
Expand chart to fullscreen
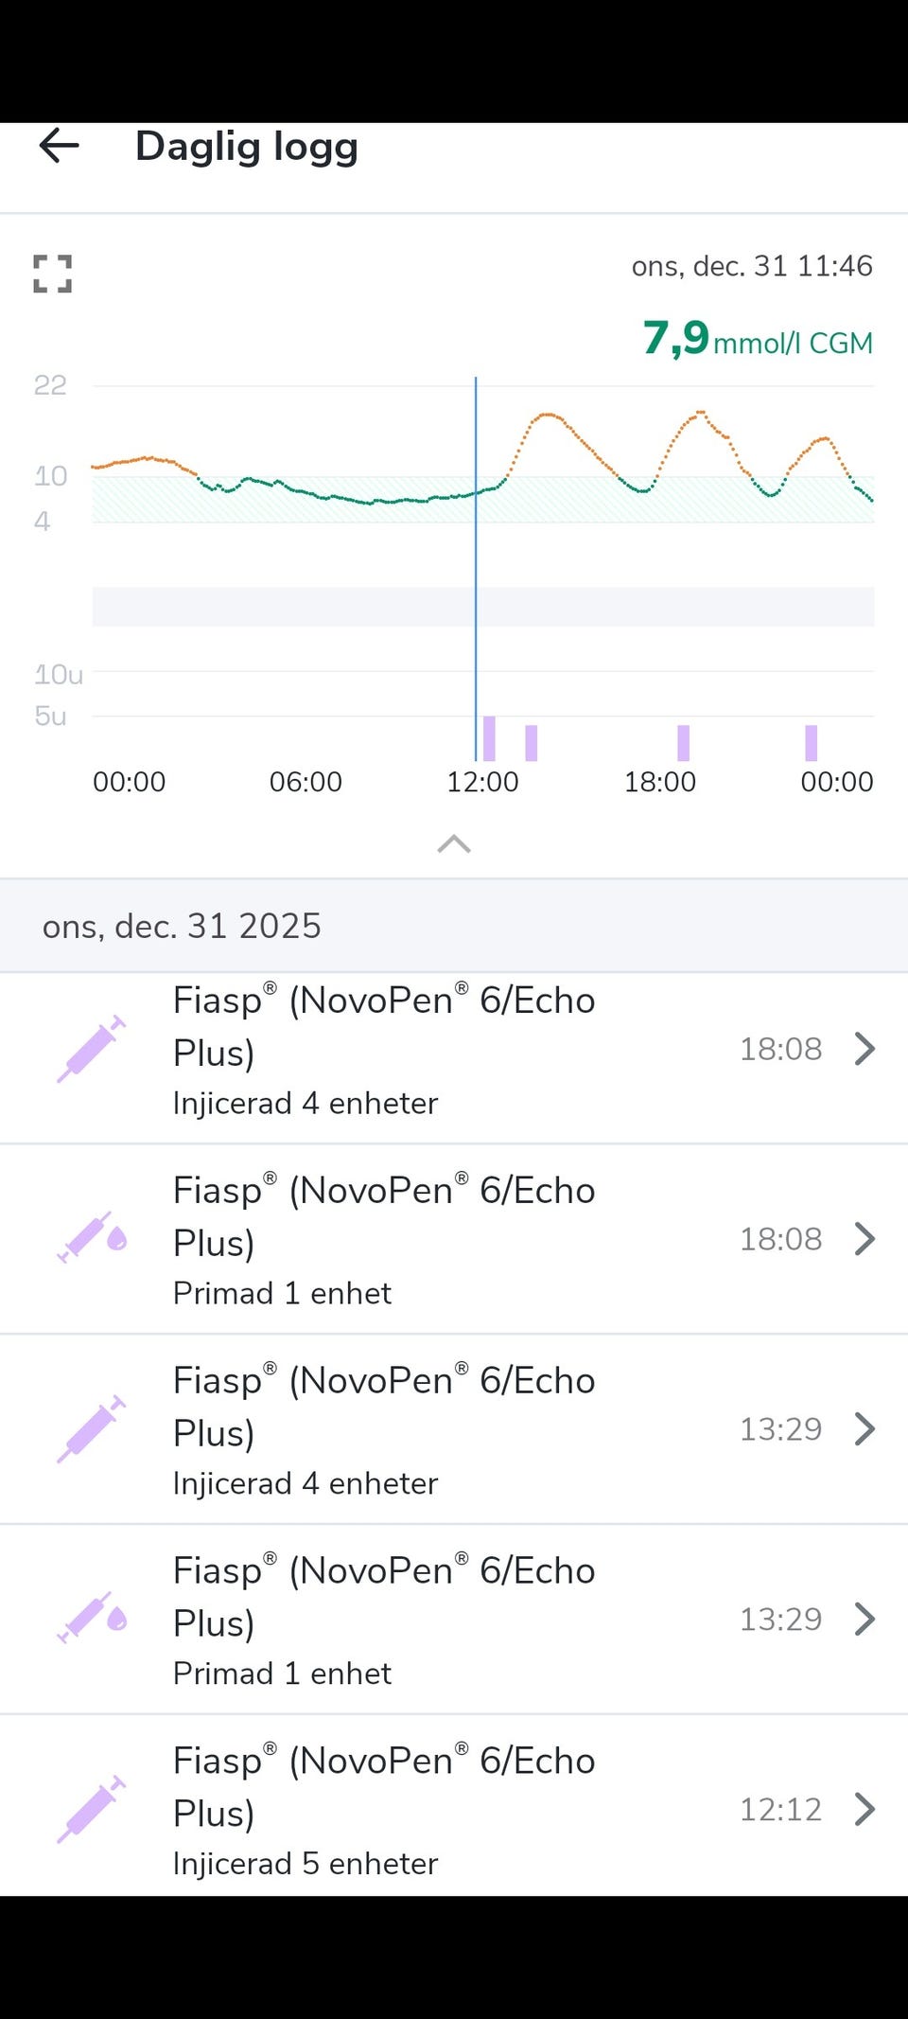click(53, 274)
